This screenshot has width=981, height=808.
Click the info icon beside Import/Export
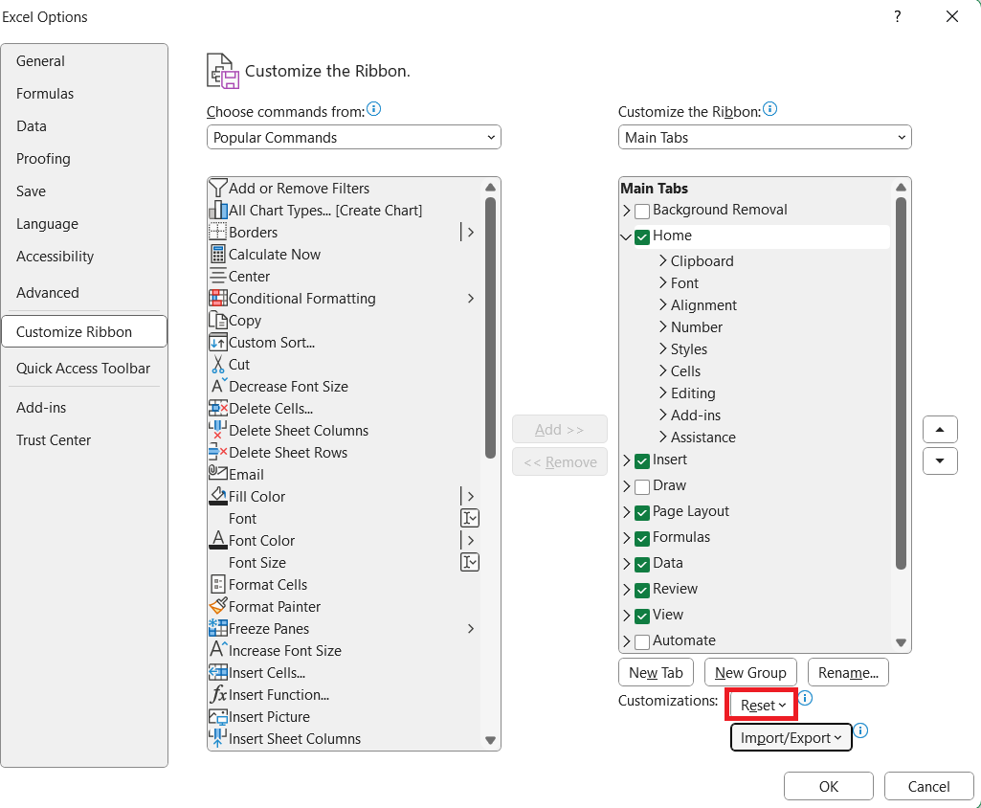(860, 730)
